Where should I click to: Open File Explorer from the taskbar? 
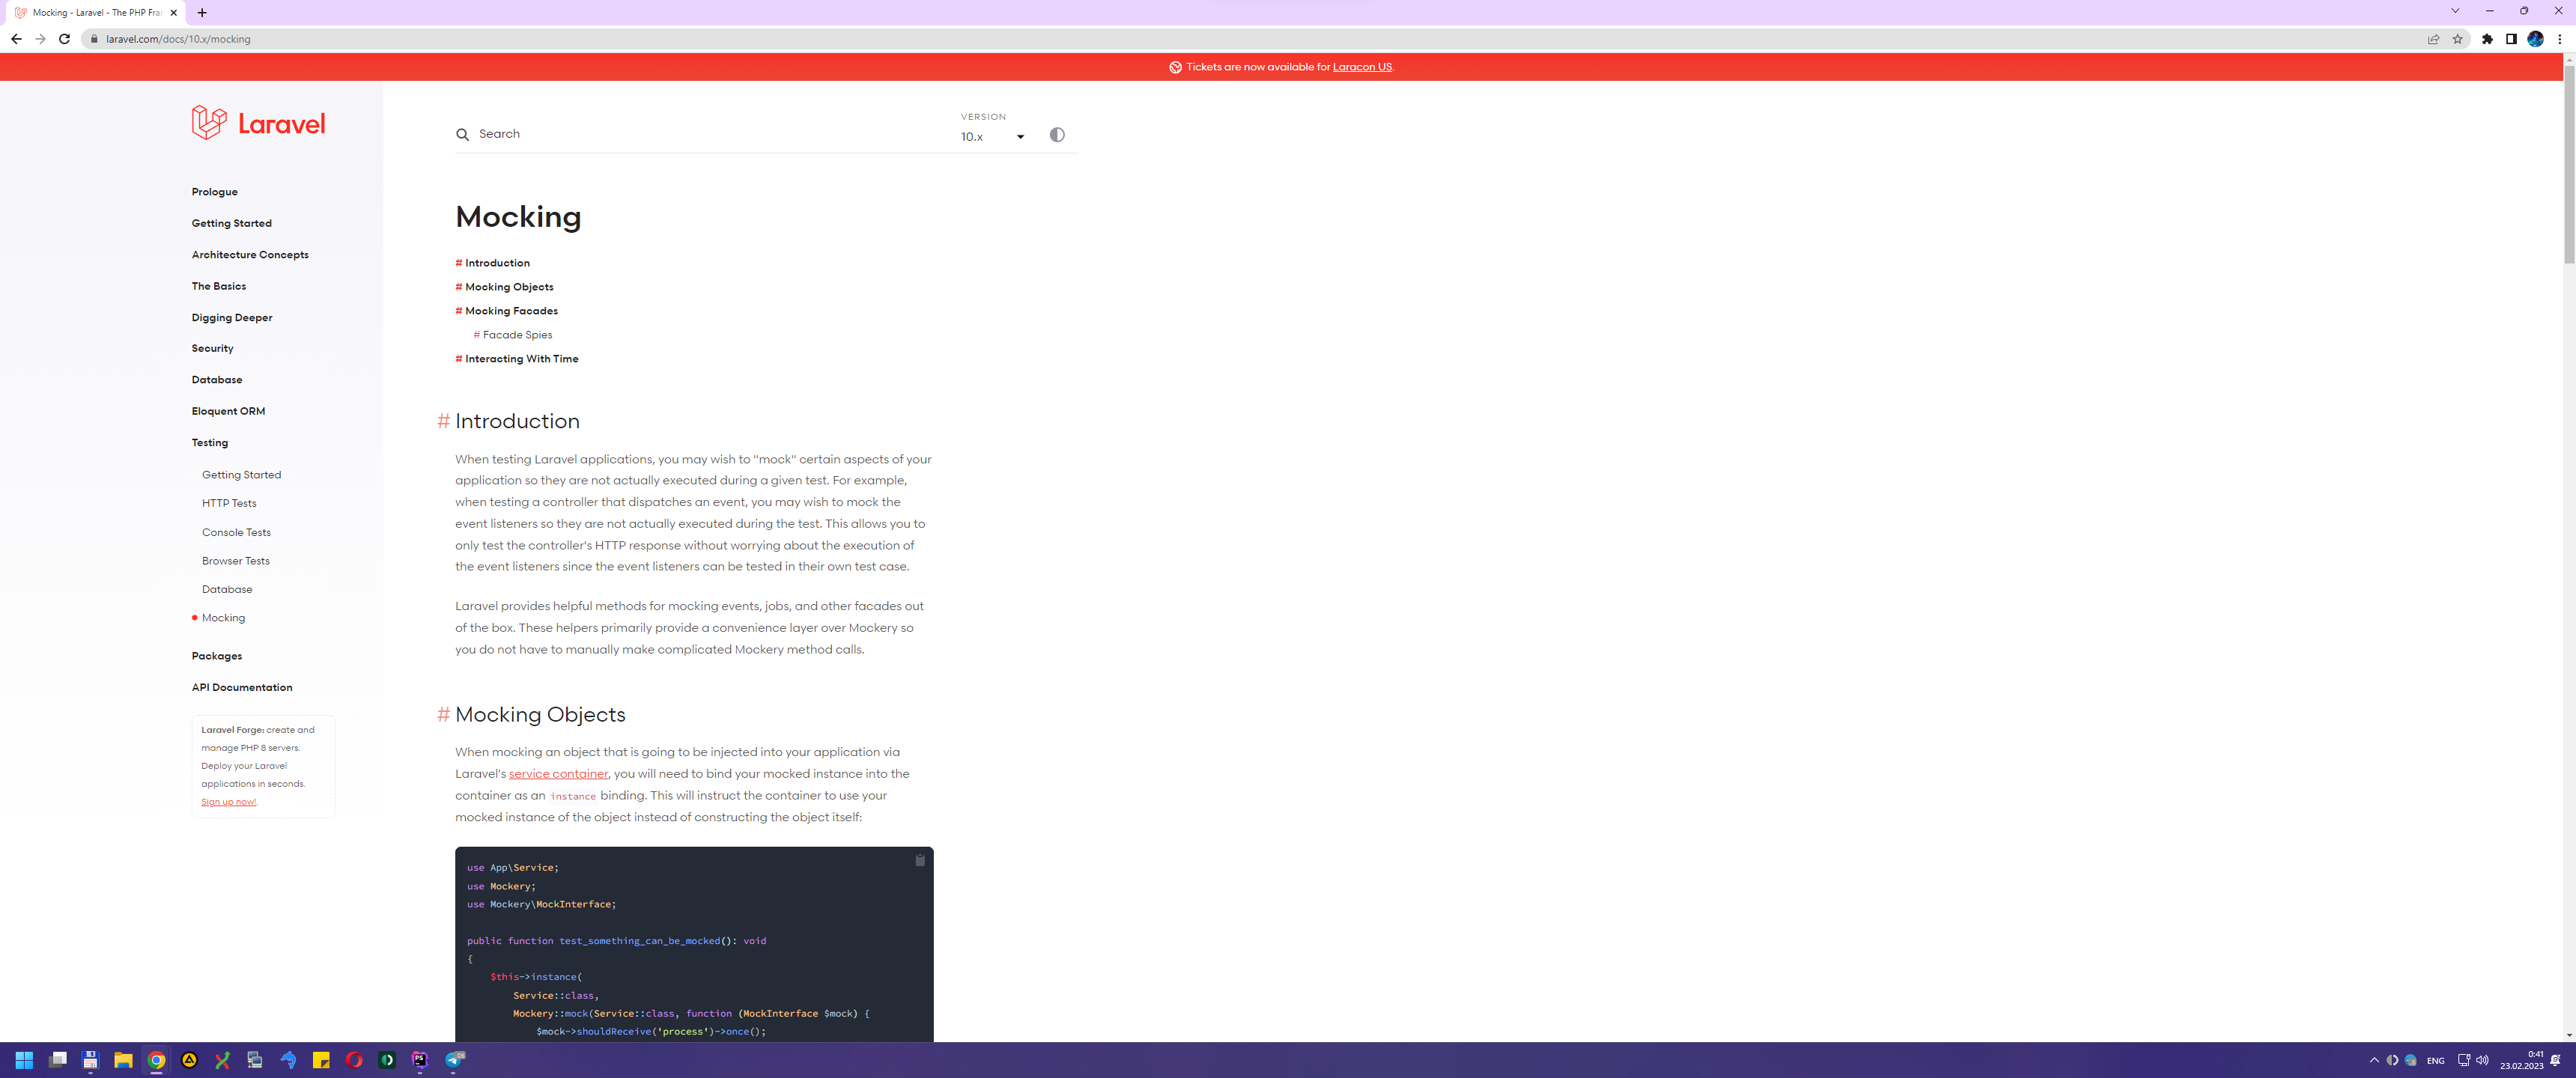123,1060
